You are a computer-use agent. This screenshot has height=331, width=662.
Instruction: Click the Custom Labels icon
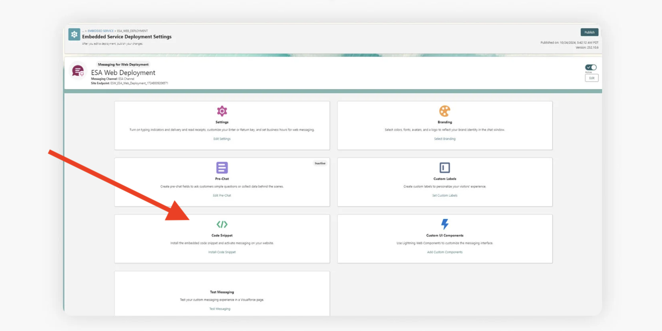point(444,168)
